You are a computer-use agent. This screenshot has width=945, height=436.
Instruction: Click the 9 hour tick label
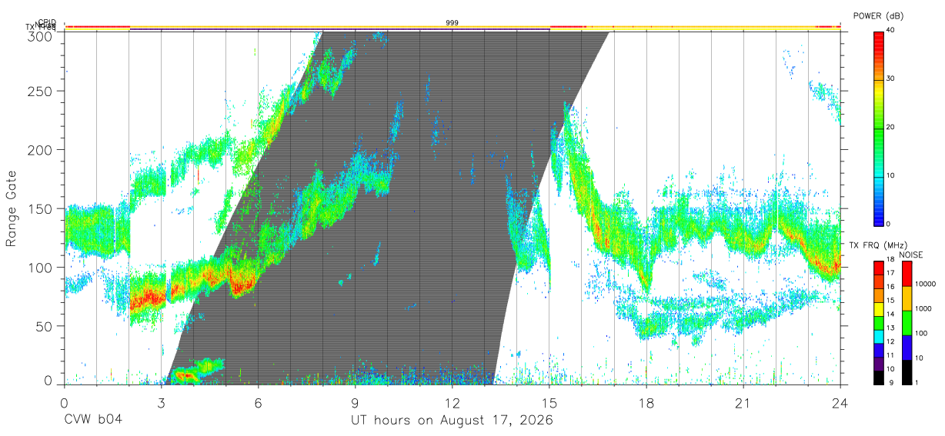click(356, 403)
